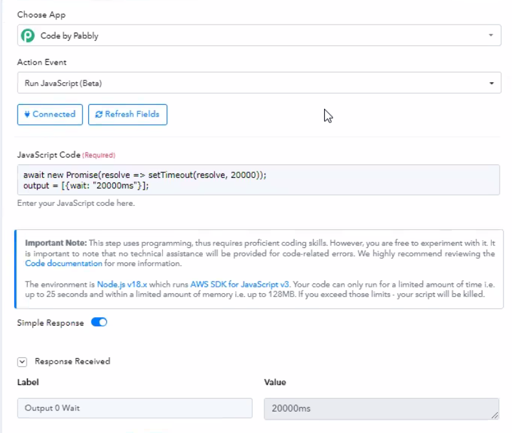Click the Connected button
This screenshot has height=433, width=512.
point(50,115)
